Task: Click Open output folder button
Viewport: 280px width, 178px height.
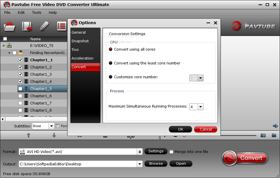Action: (x=181, y=164)
